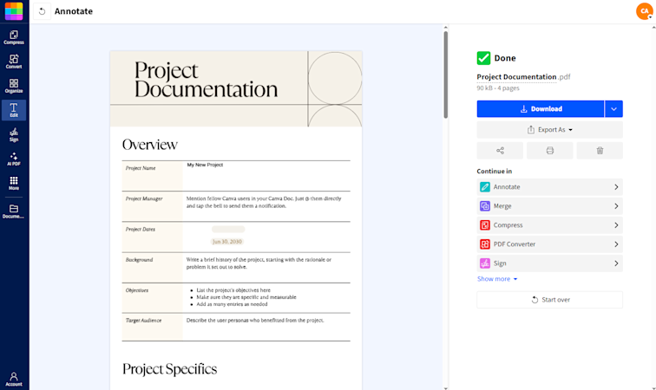This screenshot has height=390, width=656.
Task: Click the Project Specifics heading
Action: click(169, 369)
